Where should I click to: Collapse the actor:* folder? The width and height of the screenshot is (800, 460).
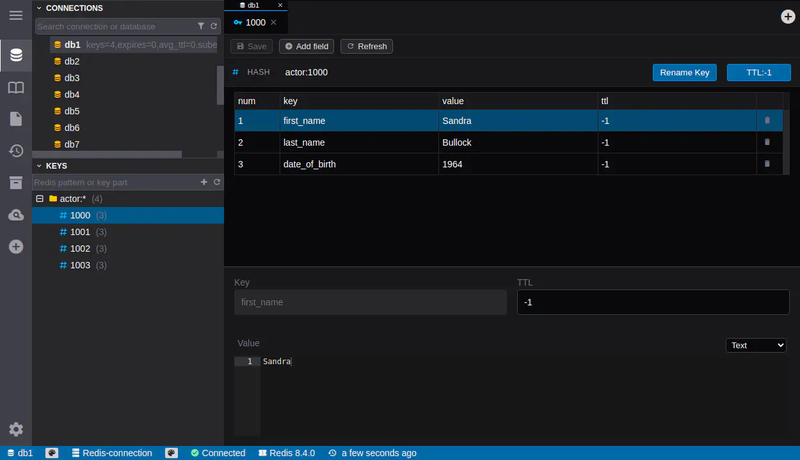40,199
